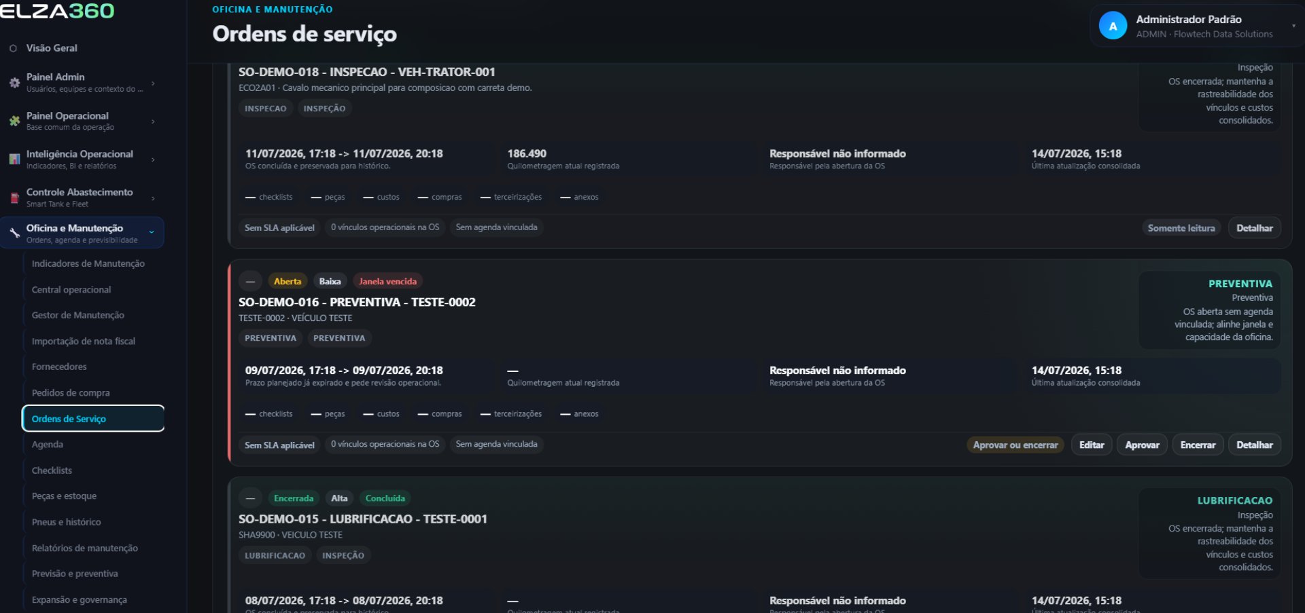Click title SO-DEMO-016 - PREVENTIVA - TESTE-0002
The width and height of the screenshot is (1305, 613).
pos(357,302)
